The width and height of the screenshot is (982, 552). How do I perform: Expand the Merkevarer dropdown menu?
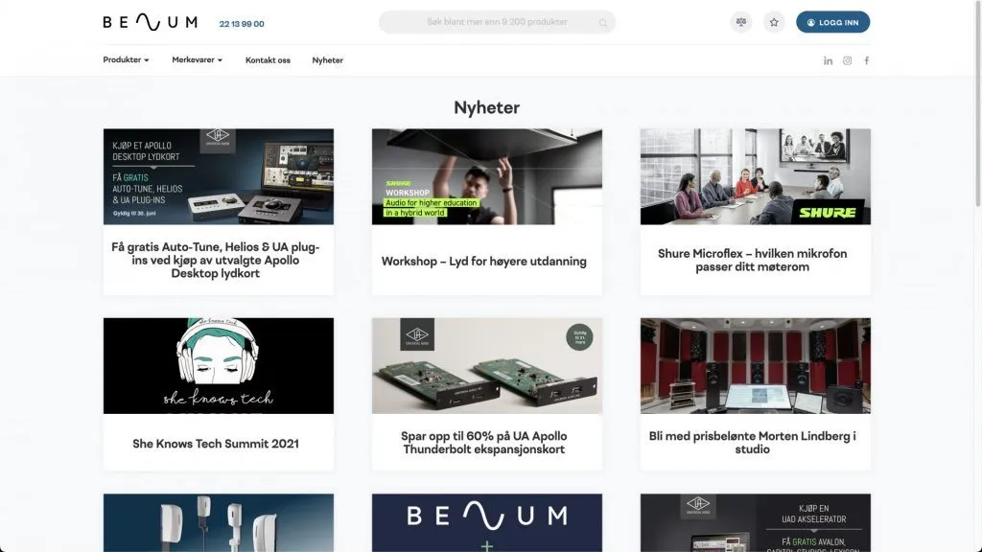point(197,60)
